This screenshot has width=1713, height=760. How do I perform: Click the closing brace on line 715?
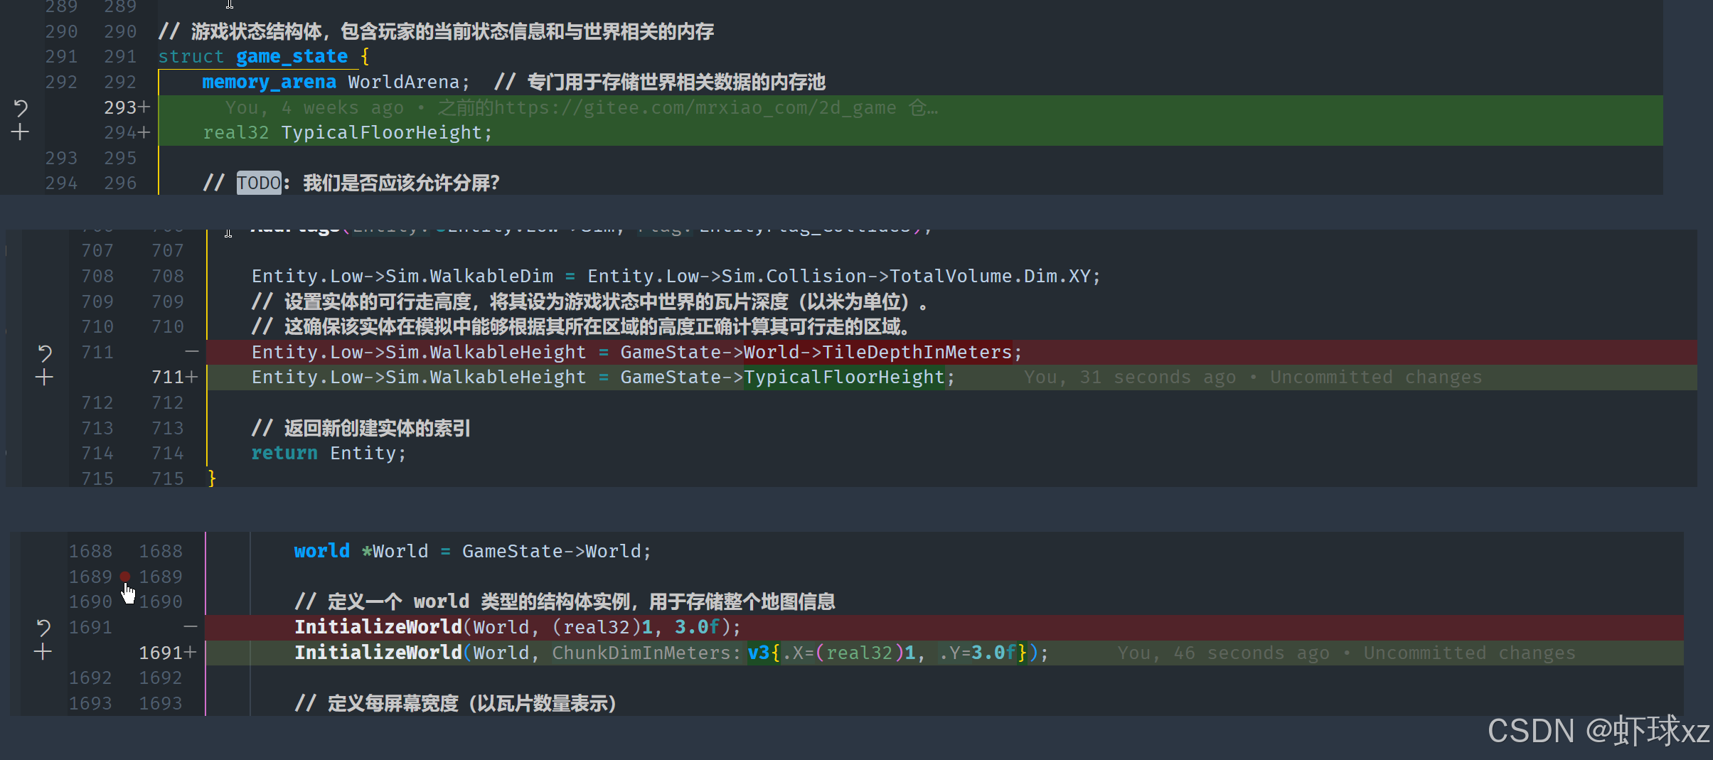211,478
